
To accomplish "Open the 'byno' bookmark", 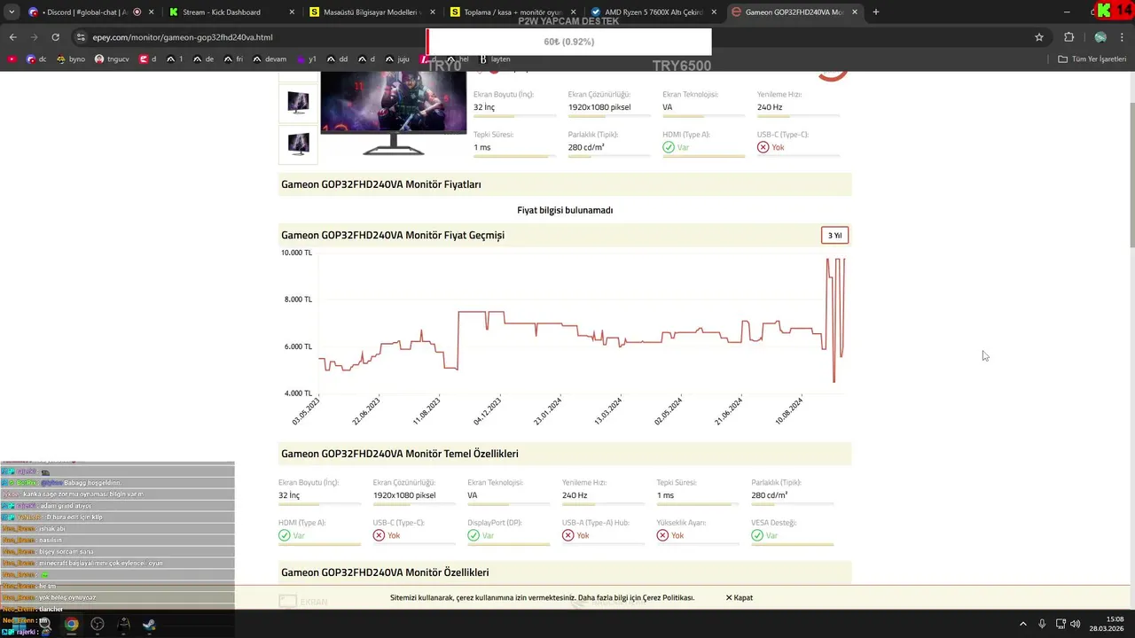I will click(x=71, y=59).
